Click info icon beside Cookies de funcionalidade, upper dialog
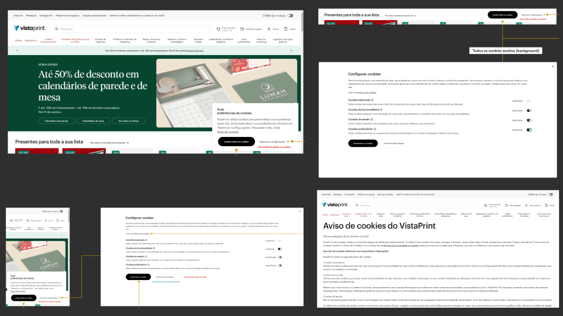 381,110
